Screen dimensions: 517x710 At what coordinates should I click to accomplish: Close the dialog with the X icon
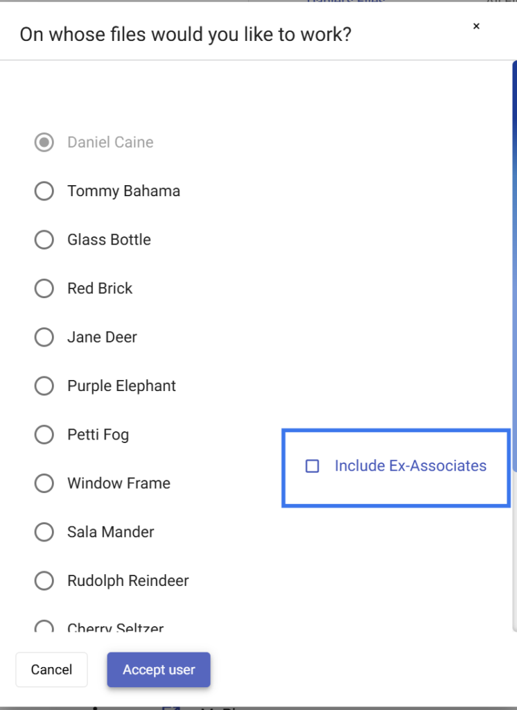coord(476,26)
